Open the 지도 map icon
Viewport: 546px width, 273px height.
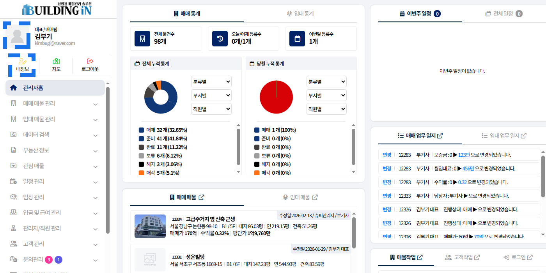pos(56,61)
